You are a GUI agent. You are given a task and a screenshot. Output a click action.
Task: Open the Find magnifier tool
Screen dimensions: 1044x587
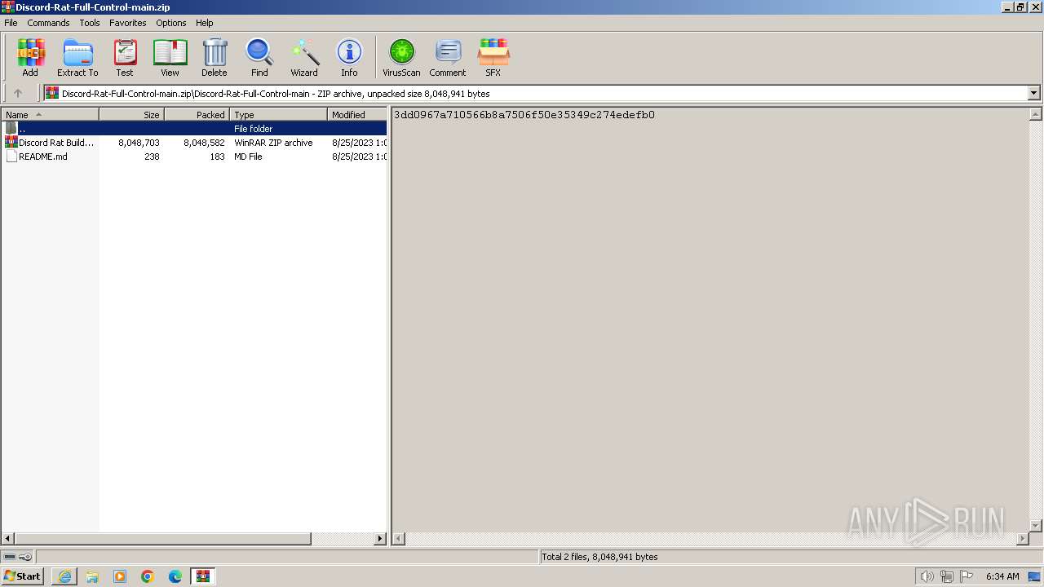[259, 57]
